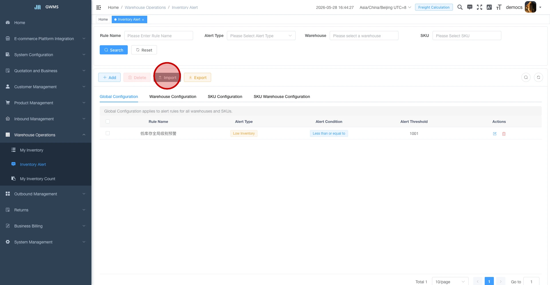This screenshot has height=285, width=550.
Task: Click pagination page 1 button
Action: click(x=489, y=282)
